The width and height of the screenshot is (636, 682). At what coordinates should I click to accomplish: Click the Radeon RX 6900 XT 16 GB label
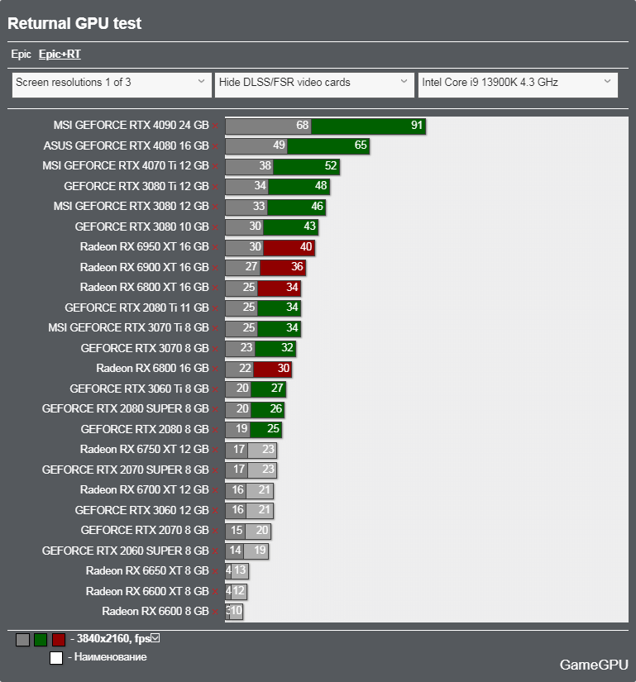click(145, 267)
